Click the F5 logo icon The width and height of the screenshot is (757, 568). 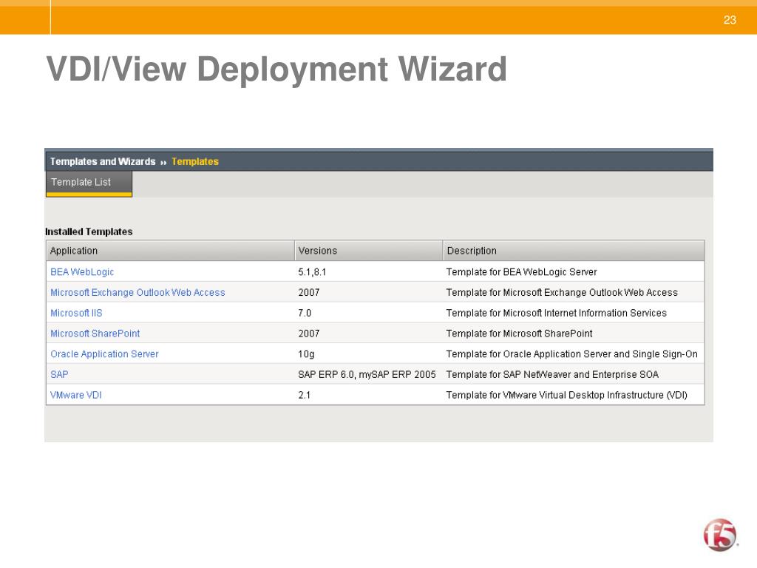720,535
